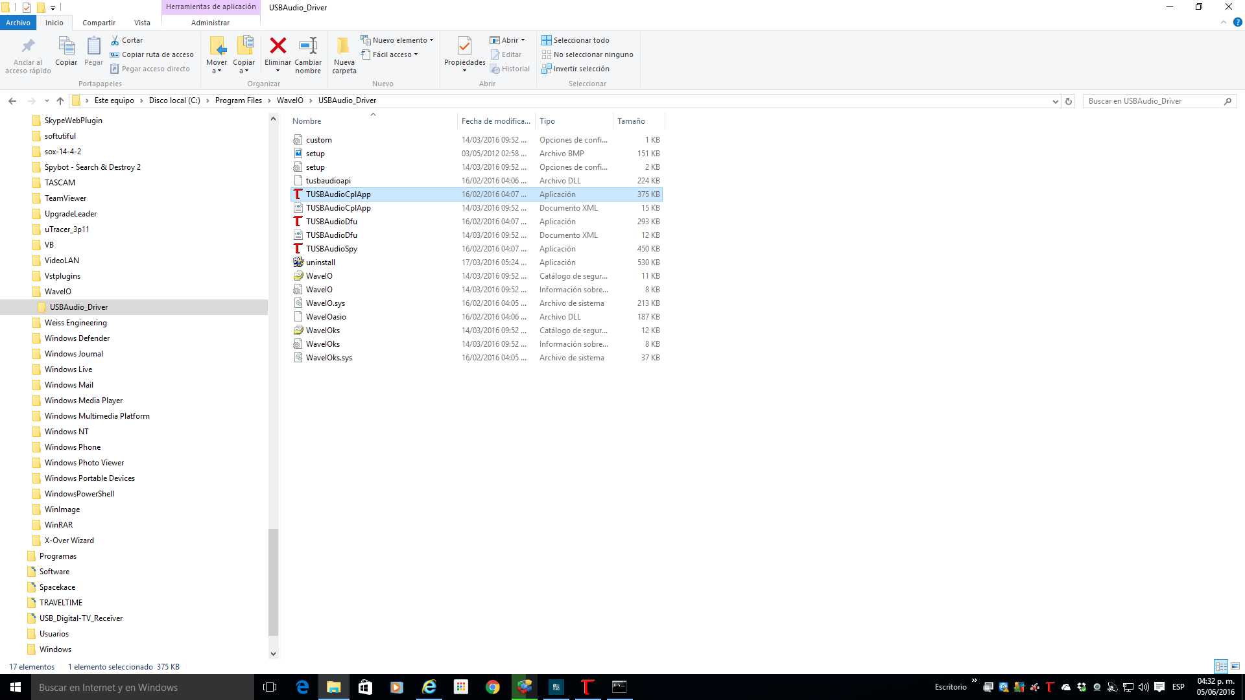
Task: Switch to the Inicio tab
Action: pyautogui.click(x=54, y=23)
